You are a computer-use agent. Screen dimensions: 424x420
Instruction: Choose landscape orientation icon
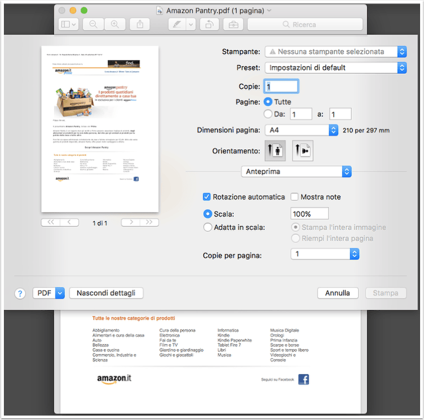(302, 150)
